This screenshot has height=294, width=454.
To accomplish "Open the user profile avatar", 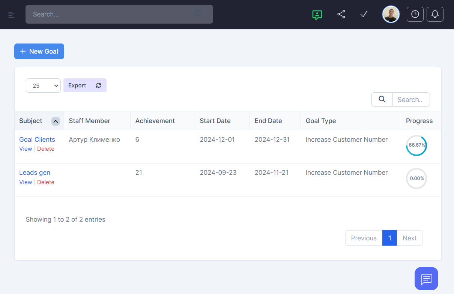I will pos(391,14).
